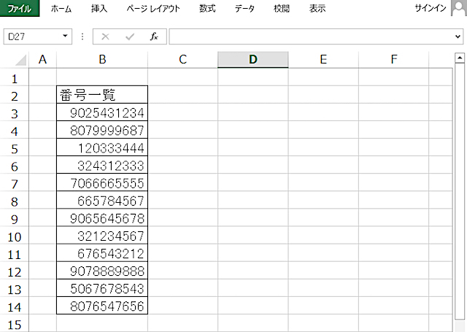Open the 挿入 ribbon tab
This screenshot has height=332, width=467.
[99, 9]
